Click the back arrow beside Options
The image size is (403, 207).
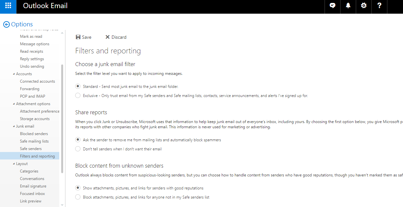(x=6, y=24)
